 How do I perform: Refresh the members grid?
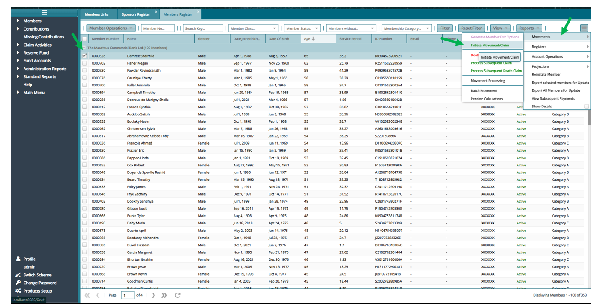178,295
